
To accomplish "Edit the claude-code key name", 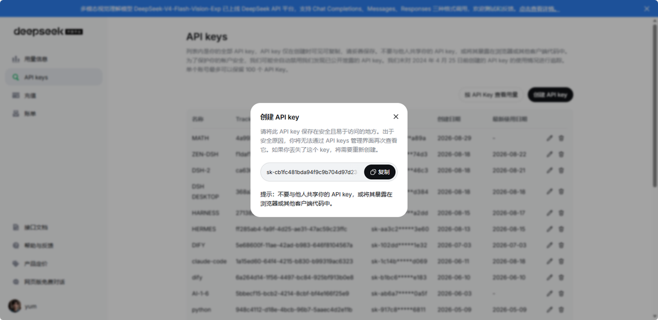I will [549, 262].
